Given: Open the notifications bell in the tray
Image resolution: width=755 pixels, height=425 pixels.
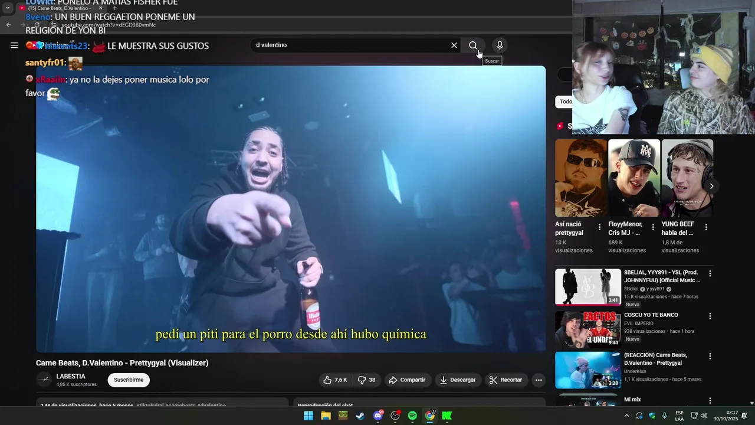Looking at the screenshot, I should pos(744,416).
